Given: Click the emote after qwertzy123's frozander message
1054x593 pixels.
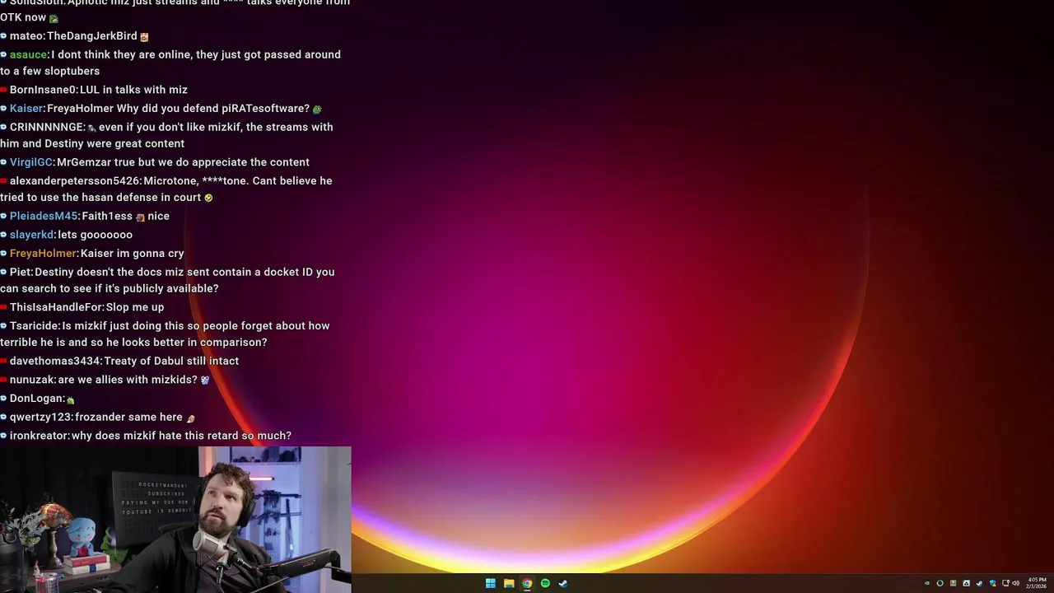Looking at the screenshot, I should pyautogui.click(x=190, y=418).
